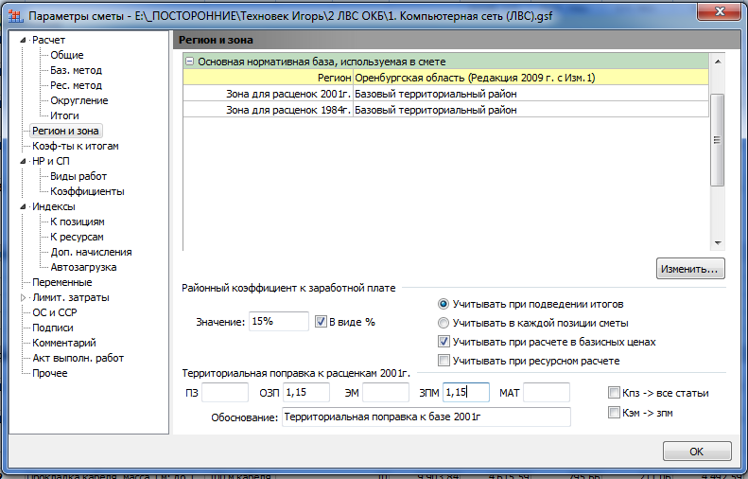Select К ресурсам under Индексы
Viewport: 748px width, 479px height.
(x=77, y=237)
